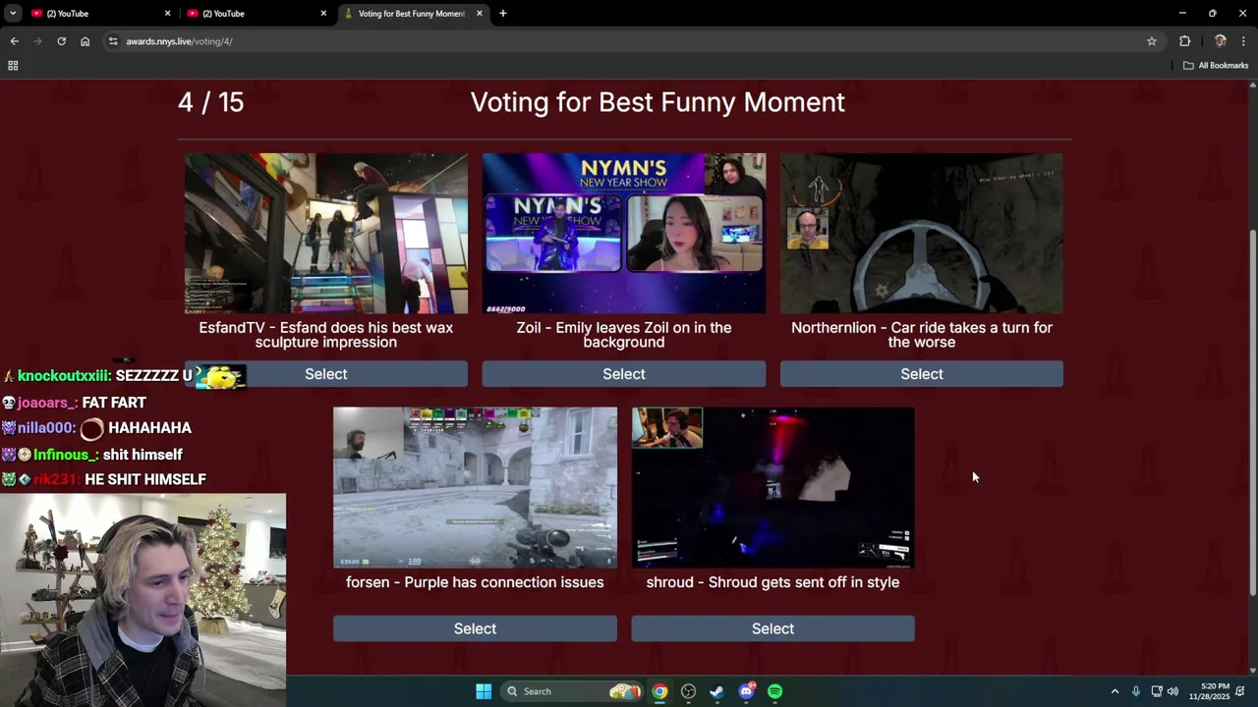Open the shroud dark gameplay thumbnail
Screen dimensions: 1258x707
772,488
